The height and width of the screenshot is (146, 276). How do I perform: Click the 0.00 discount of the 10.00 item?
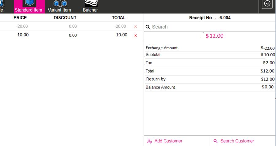pos(73,36)
